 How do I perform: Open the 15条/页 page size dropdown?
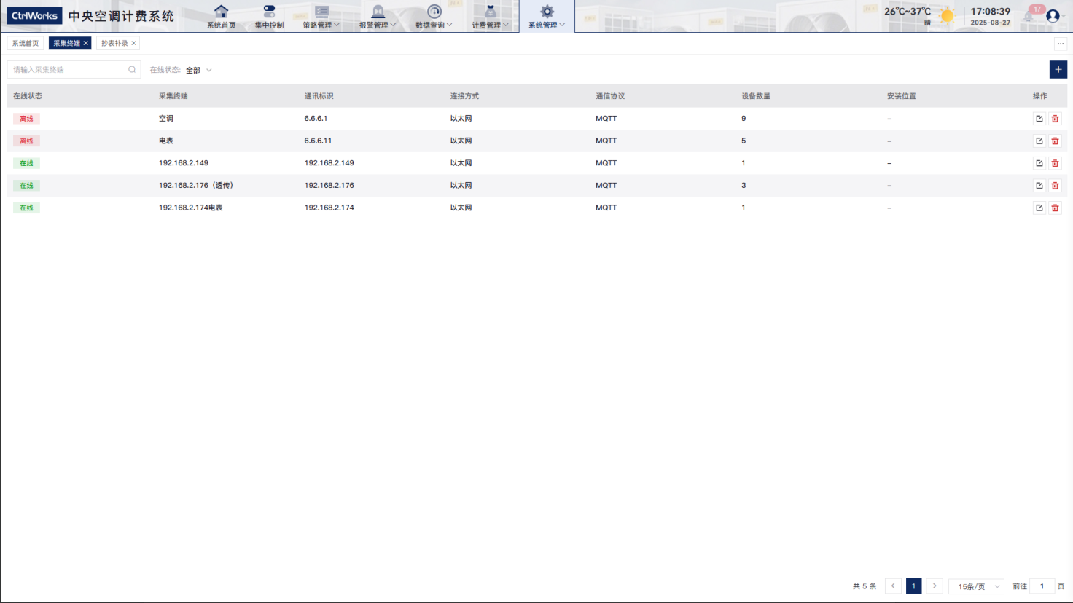(x=976, y=586)
